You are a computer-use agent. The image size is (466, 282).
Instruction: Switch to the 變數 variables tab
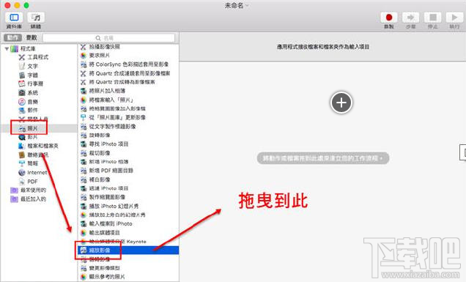pyautogui.click(x=32, y=38)
